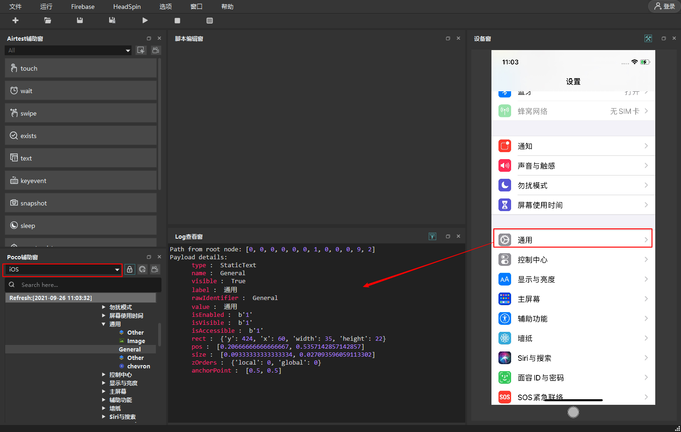Click the save-as toolbar icon

(x=112, y=21)
